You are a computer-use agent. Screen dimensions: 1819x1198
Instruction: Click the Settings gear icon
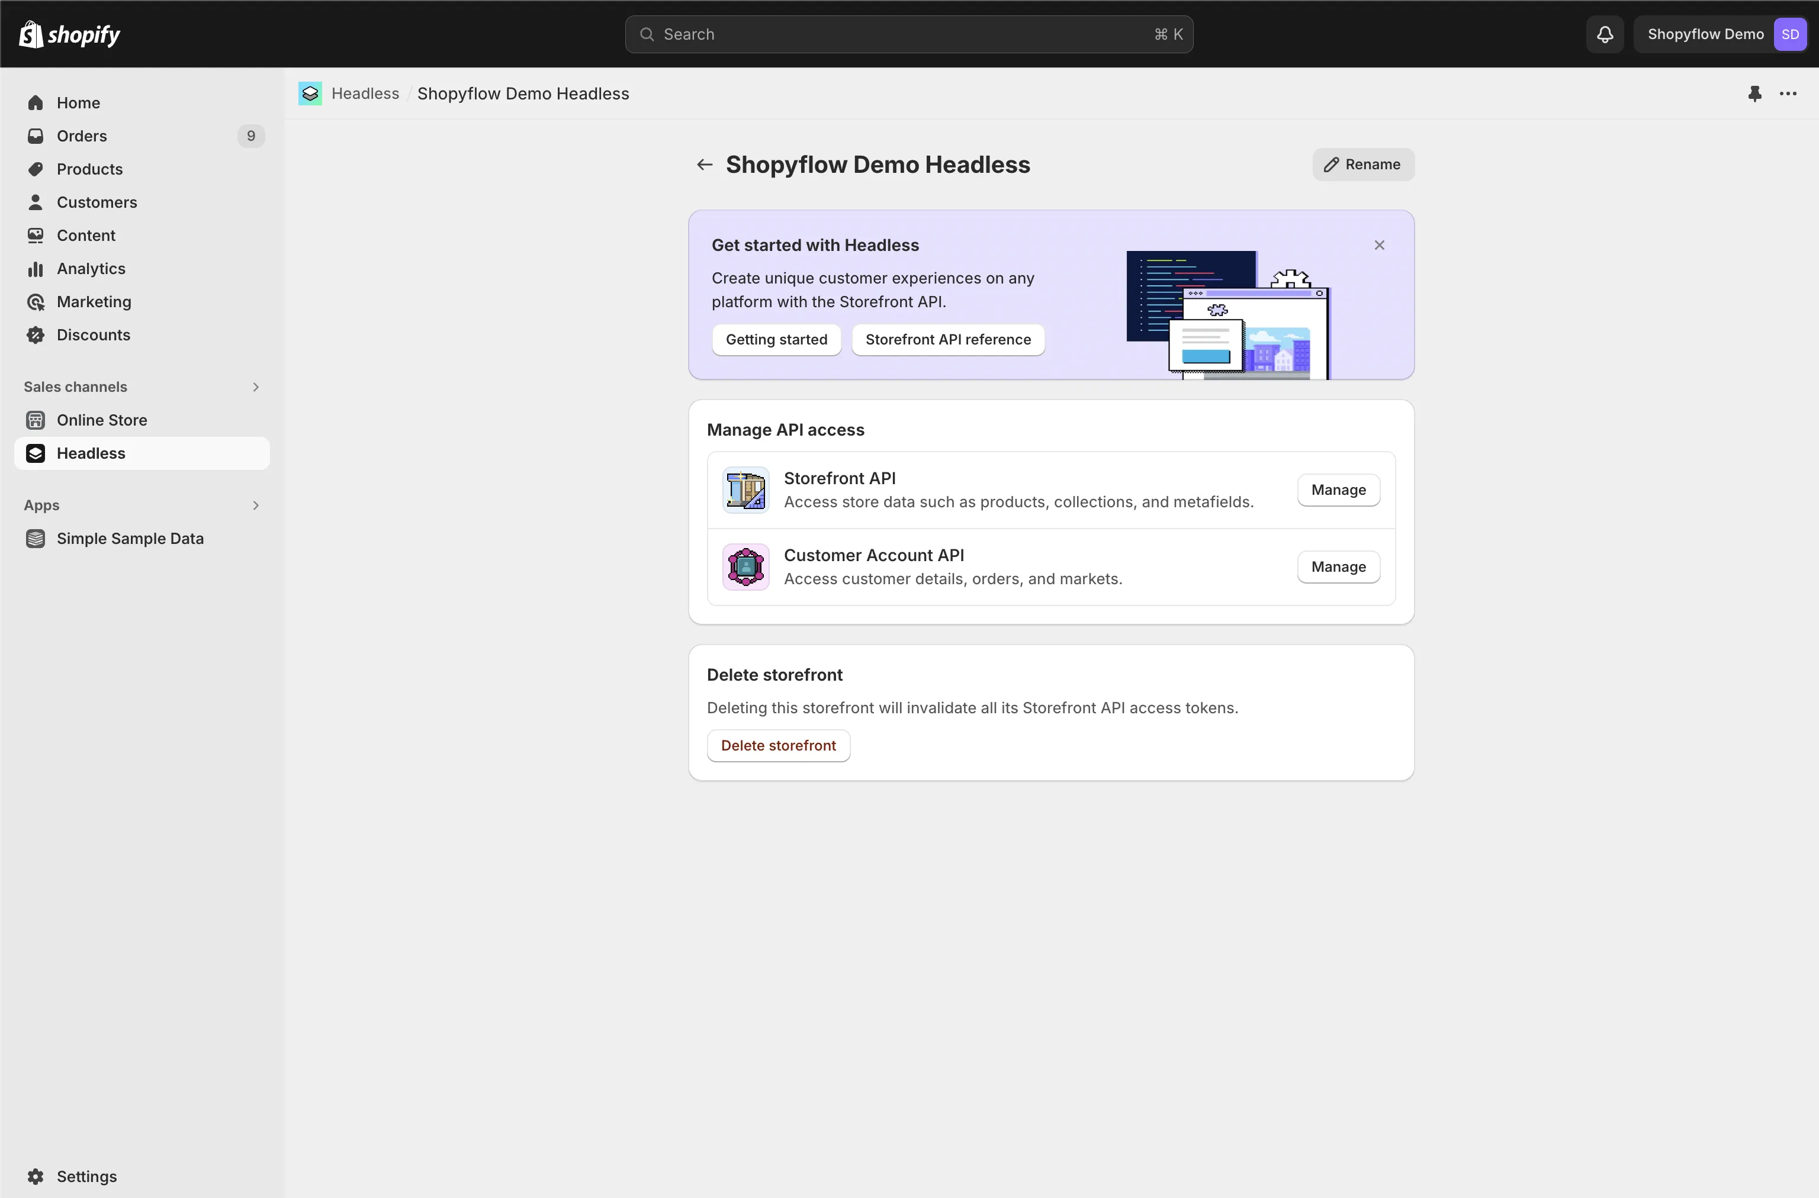[35, 1177]
